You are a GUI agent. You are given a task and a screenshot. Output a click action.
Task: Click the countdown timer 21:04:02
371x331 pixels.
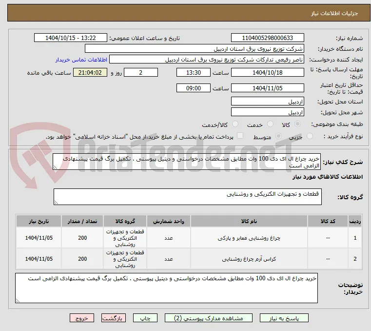90,73
